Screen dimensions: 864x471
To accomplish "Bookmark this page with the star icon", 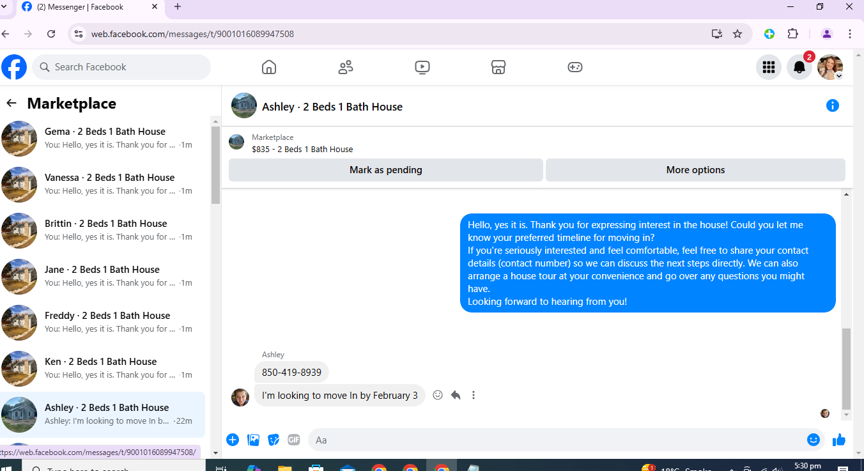I will pos(737,34).
